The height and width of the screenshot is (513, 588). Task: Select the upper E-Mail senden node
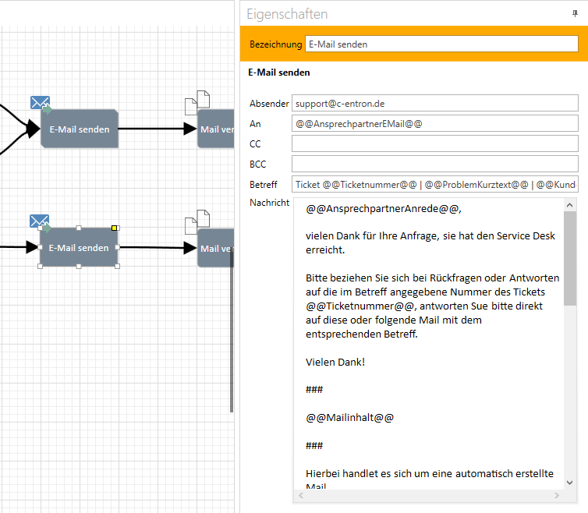click(x=80, y=129)
